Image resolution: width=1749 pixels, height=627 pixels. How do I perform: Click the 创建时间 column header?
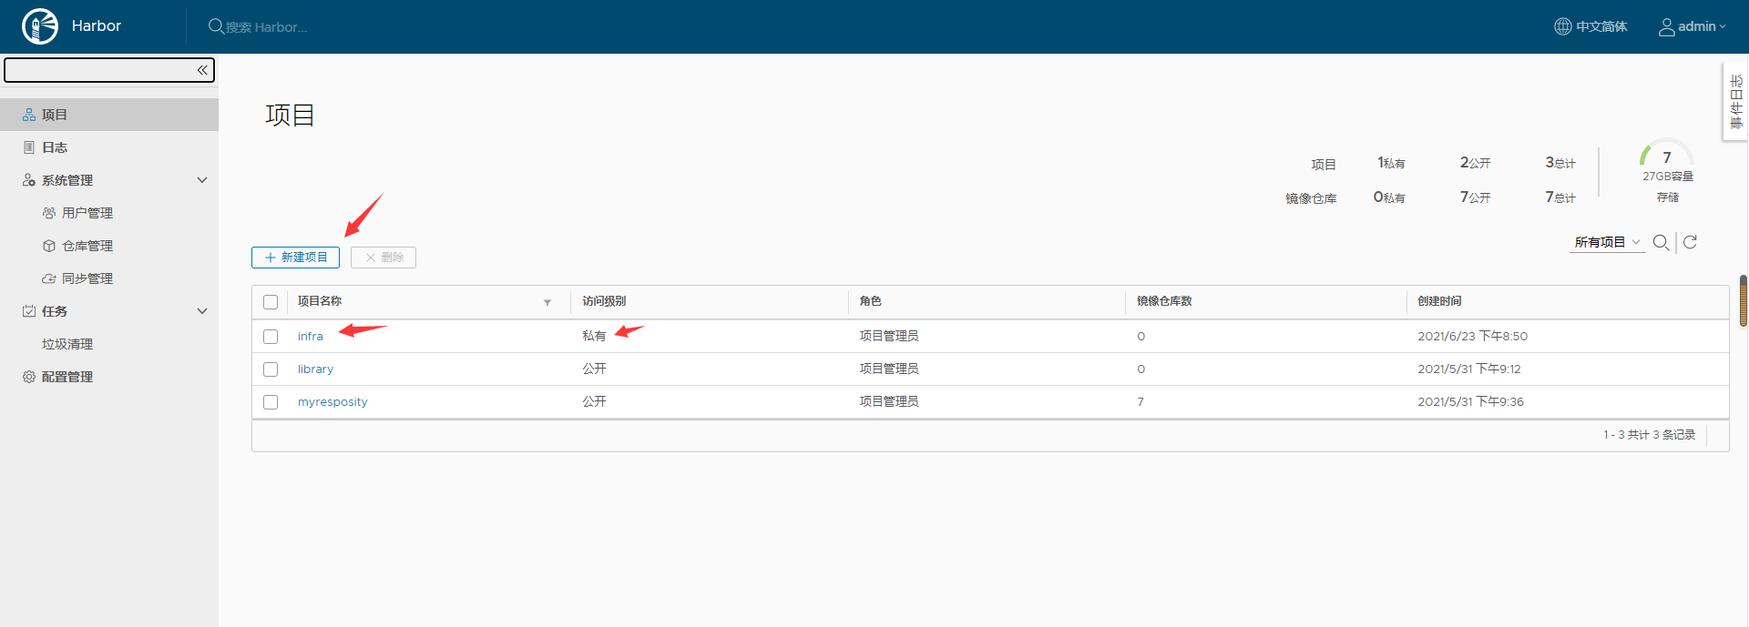pyautogui.click(x=1439, y=301)
